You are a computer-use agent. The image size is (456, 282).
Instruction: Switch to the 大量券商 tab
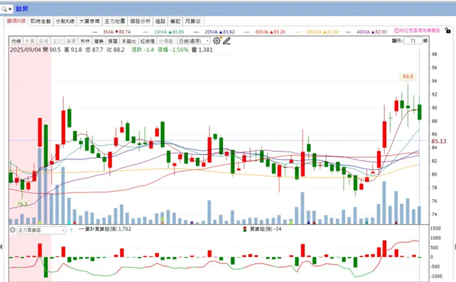(89, 21)
